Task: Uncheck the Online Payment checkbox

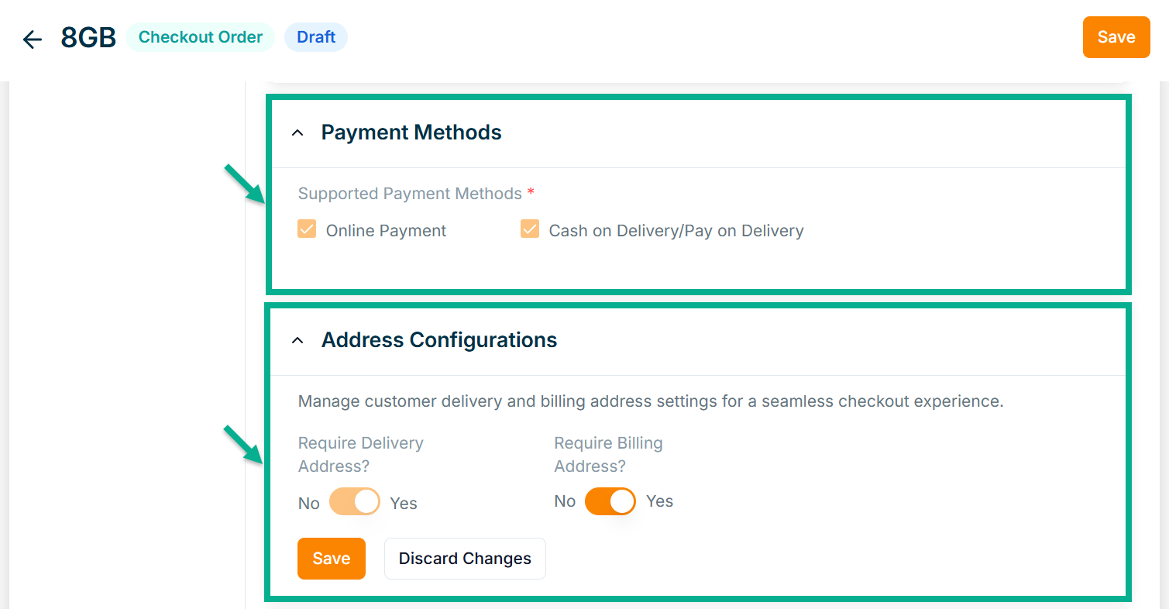Action: click(307, 229)
